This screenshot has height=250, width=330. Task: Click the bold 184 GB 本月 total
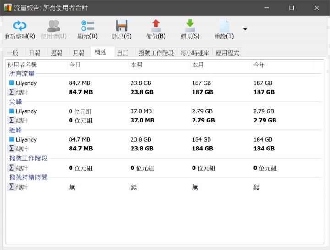point(203,149)
